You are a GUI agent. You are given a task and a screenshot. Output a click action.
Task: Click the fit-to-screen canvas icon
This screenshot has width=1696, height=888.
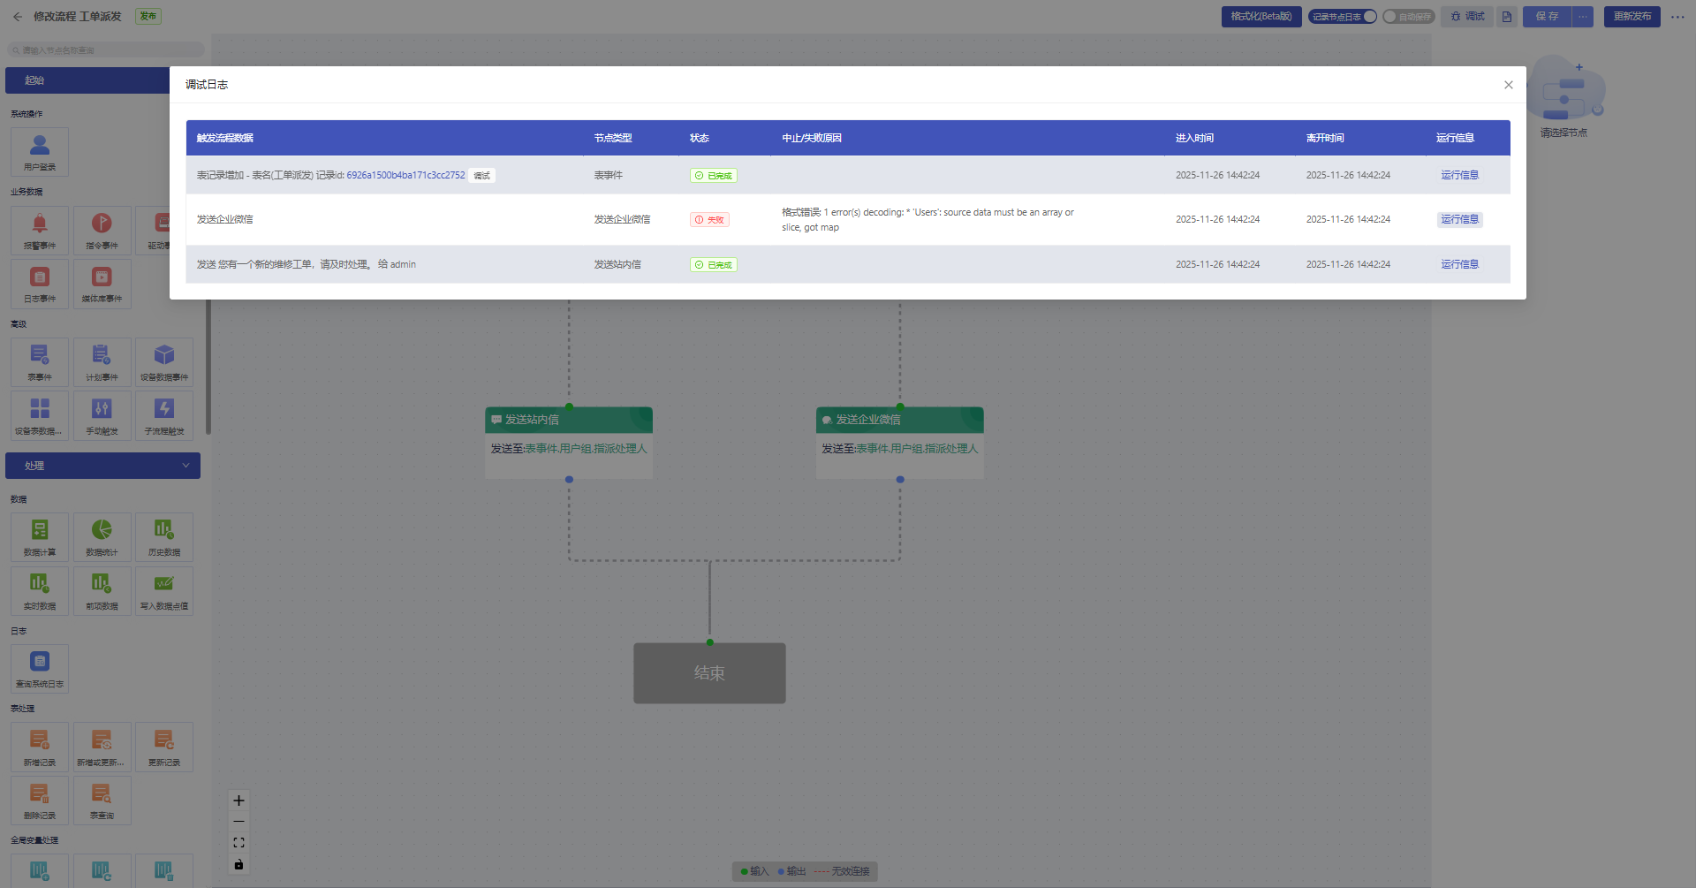238,843
